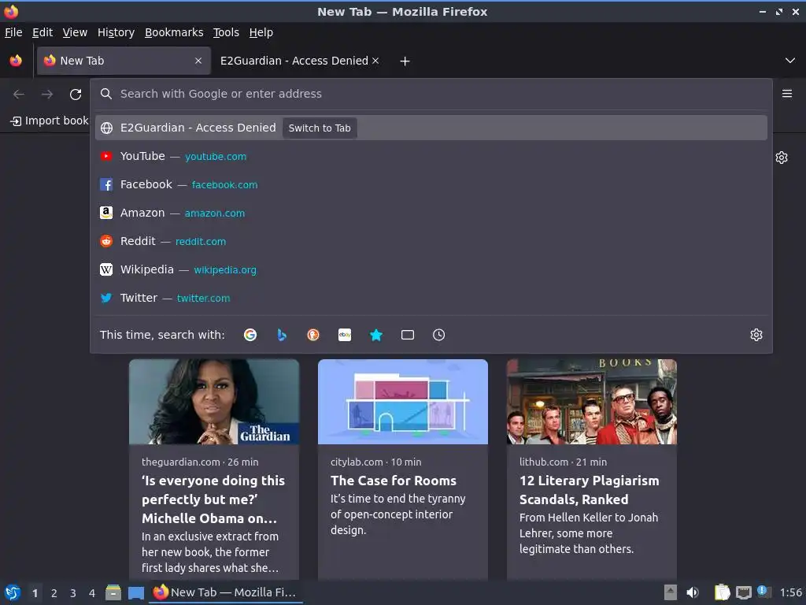
Task: Go forward with the forward arrow
Action: coord(47,95)
